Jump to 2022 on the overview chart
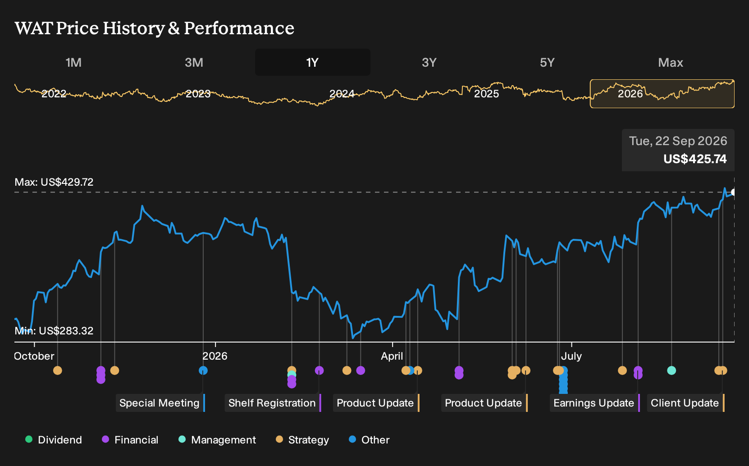This screenshot has width=749, height=466. coord(54,94)
